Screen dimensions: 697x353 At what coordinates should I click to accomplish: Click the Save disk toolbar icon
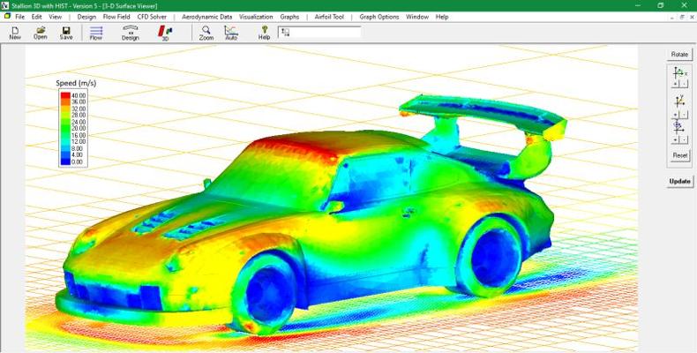(66, 33)
